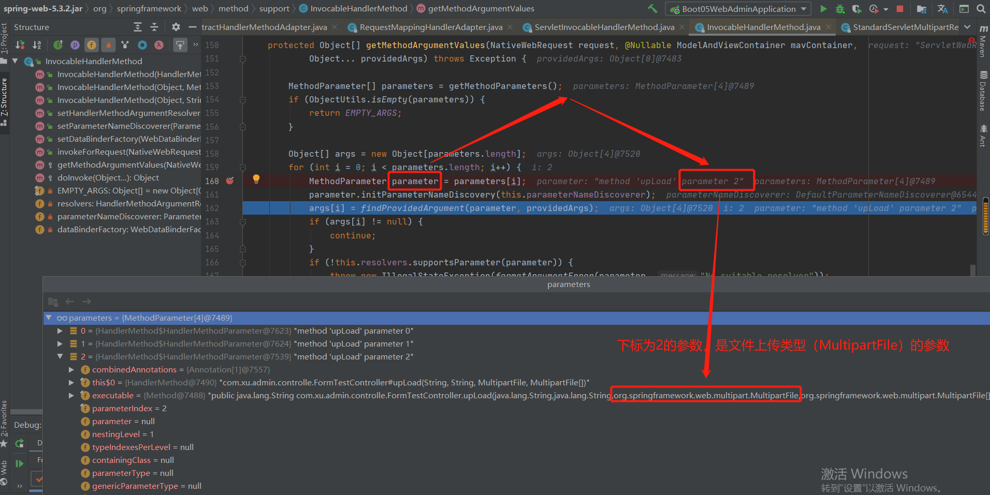Click the Build project hammer icon
The height and width of the screenshot is (495, 990).
(x=652, y=9)
